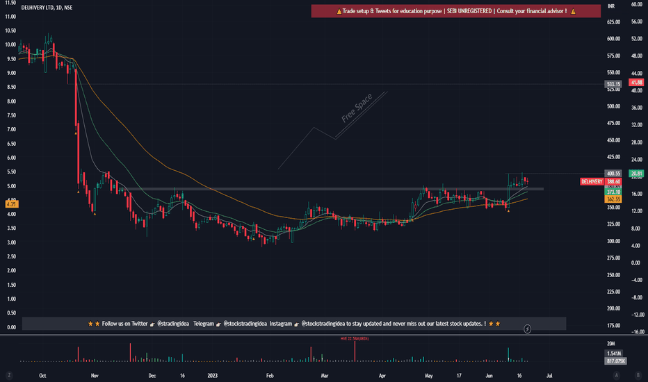Click the green 20.81 percent label
The image size is (648, 382).
(x=636, y=174)
